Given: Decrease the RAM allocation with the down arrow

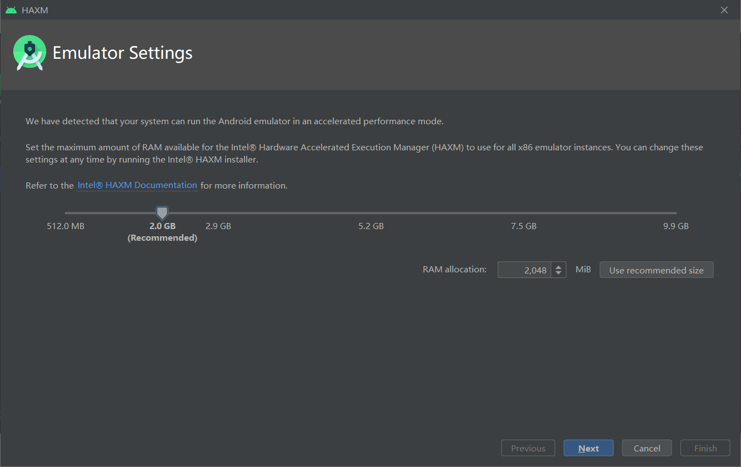Looking at the screenshot, I should coord(559,273).
